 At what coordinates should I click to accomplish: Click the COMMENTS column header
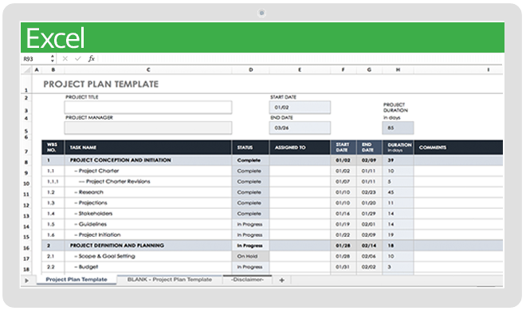458,148
